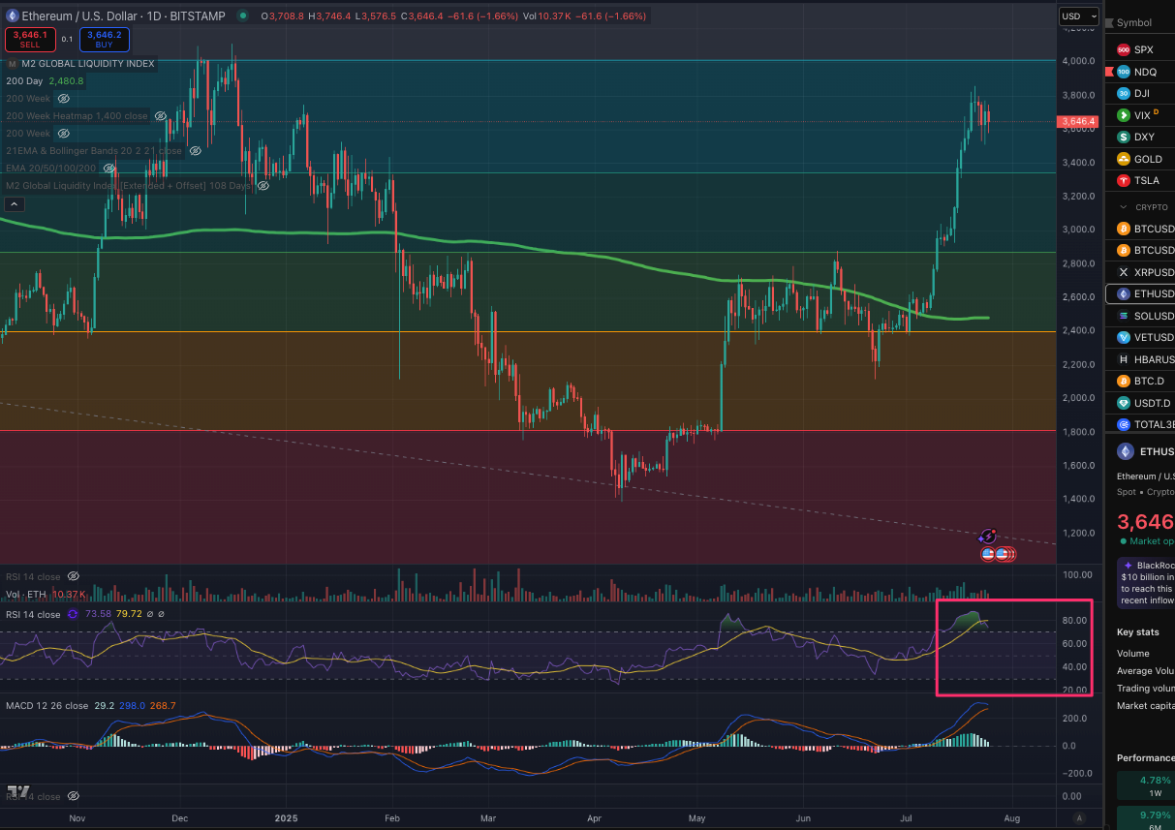Show the M2 Global Liquidity Index Extended indicator
The image size is (1175, 830).
point(263,185)
